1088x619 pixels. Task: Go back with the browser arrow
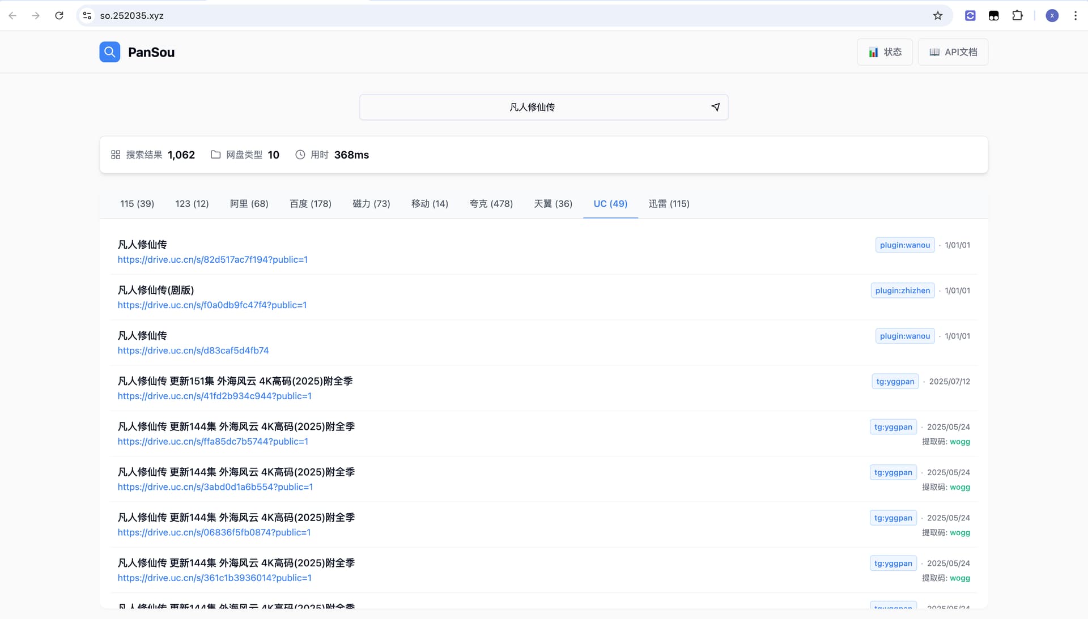click(12, 16)
